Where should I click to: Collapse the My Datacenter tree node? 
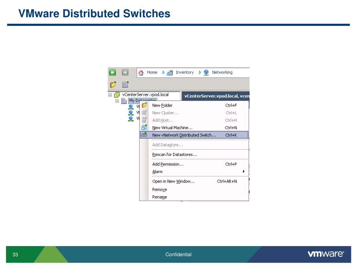tap(117, 101)
